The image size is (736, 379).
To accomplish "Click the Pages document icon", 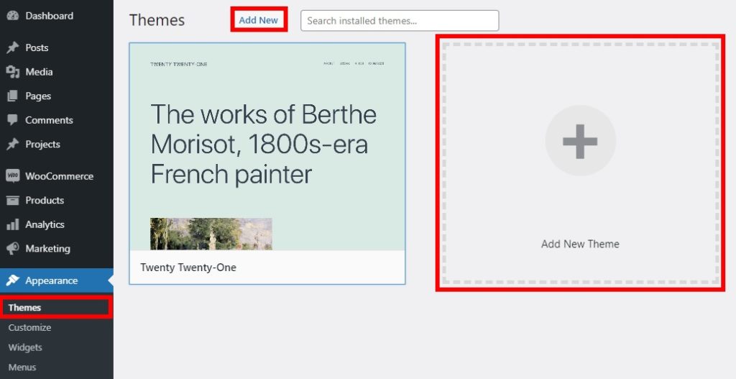I will 13,96.
